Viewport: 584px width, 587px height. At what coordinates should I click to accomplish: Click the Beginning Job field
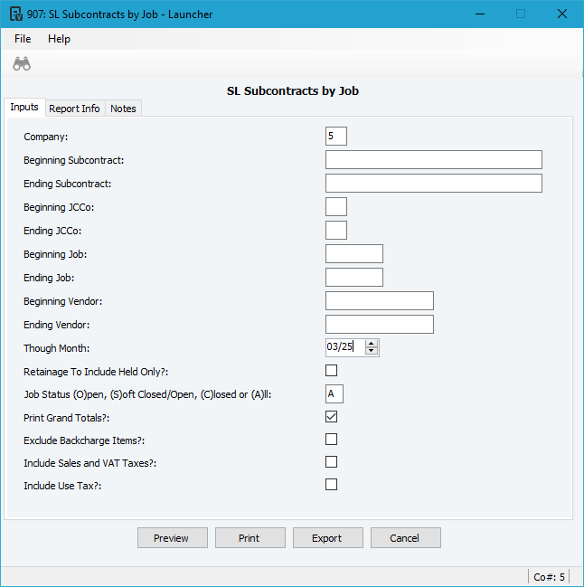pos(353,254)
